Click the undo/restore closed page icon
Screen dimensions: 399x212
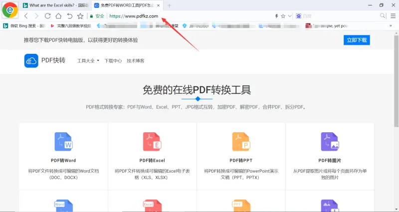coord(69,16)
